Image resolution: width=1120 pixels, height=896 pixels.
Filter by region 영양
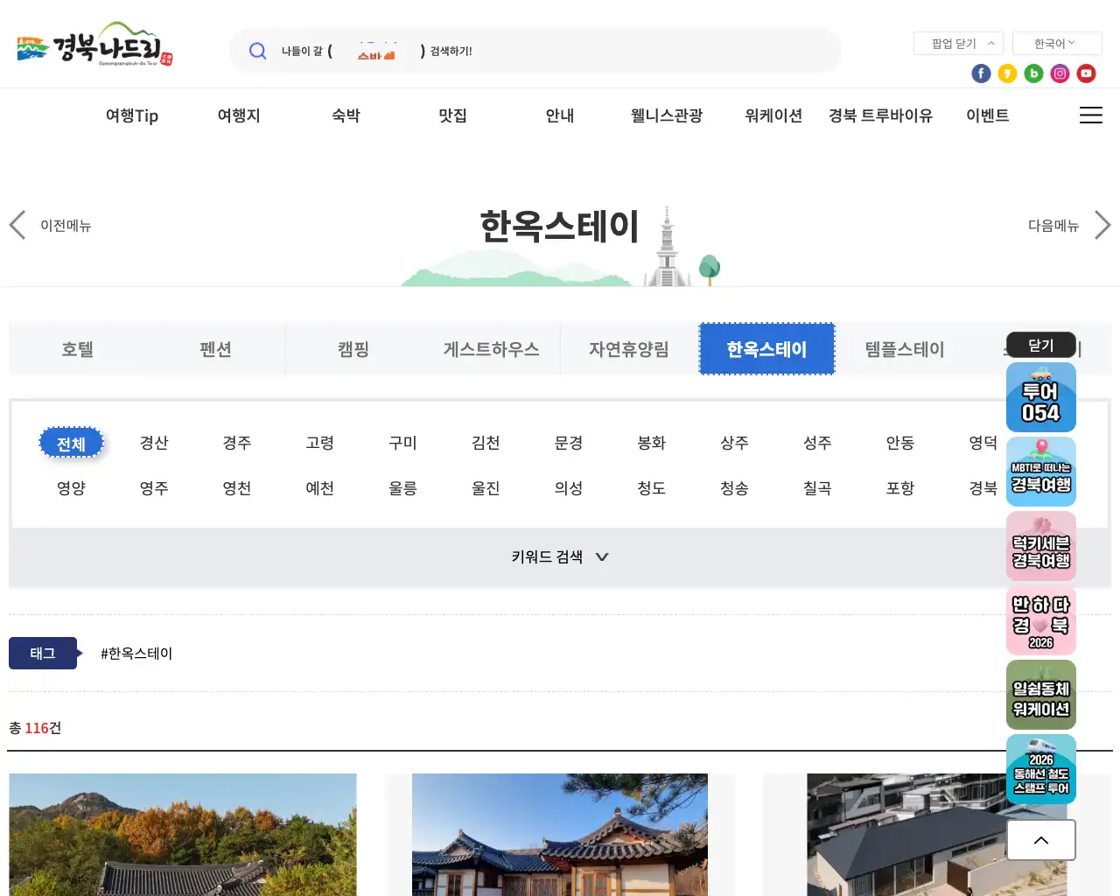[x=72, y=488]
